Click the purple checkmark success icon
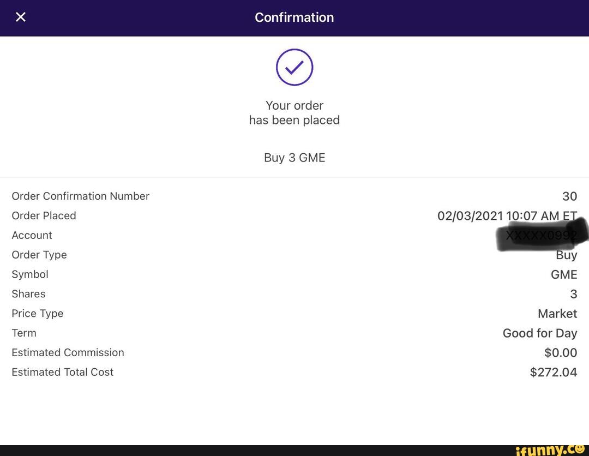Image resolution: width=589 pixels, height=456 pixels. pyautogui.click(x=294, y=67)
